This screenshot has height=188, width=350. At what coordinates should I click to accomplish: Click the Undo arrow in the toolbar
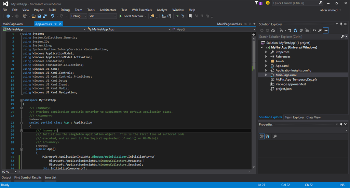point(52,16)
